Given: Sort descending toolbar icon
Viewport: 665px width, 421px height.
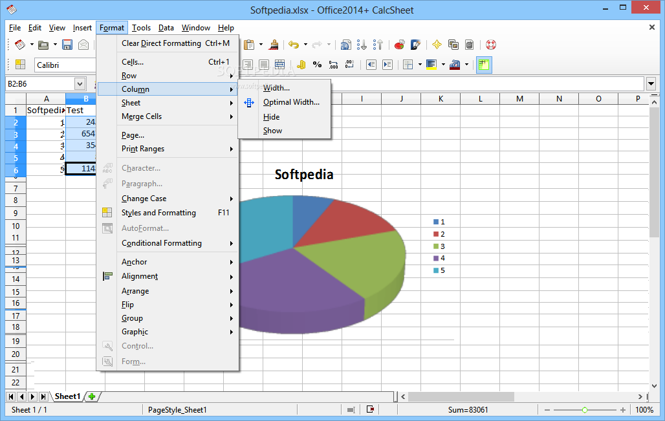Looking at the screenshot, I should point(378,45).
